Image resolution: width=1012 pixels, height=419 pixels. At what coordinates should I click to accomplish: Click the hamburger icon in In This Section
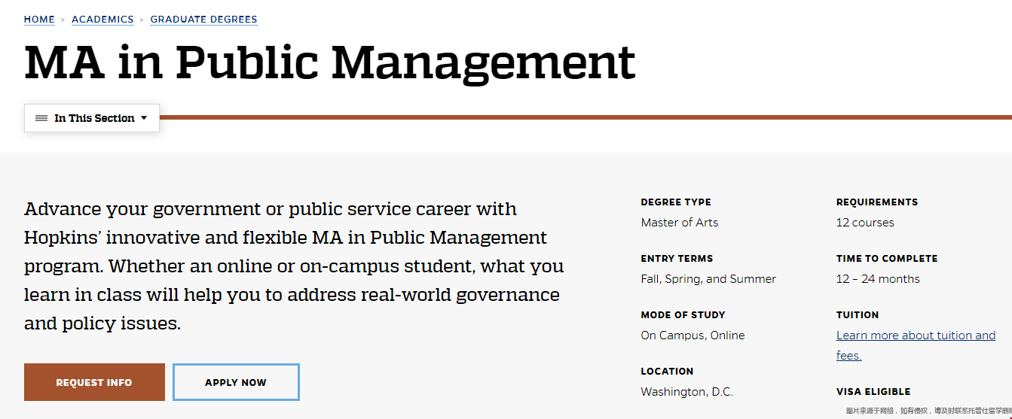[41, 118]
